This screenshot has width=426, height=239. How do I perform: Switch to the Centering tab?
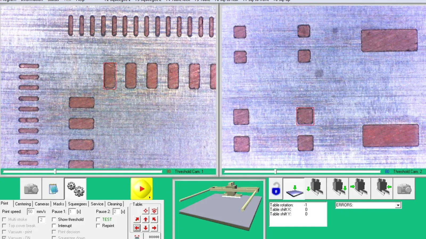(23, 204)
